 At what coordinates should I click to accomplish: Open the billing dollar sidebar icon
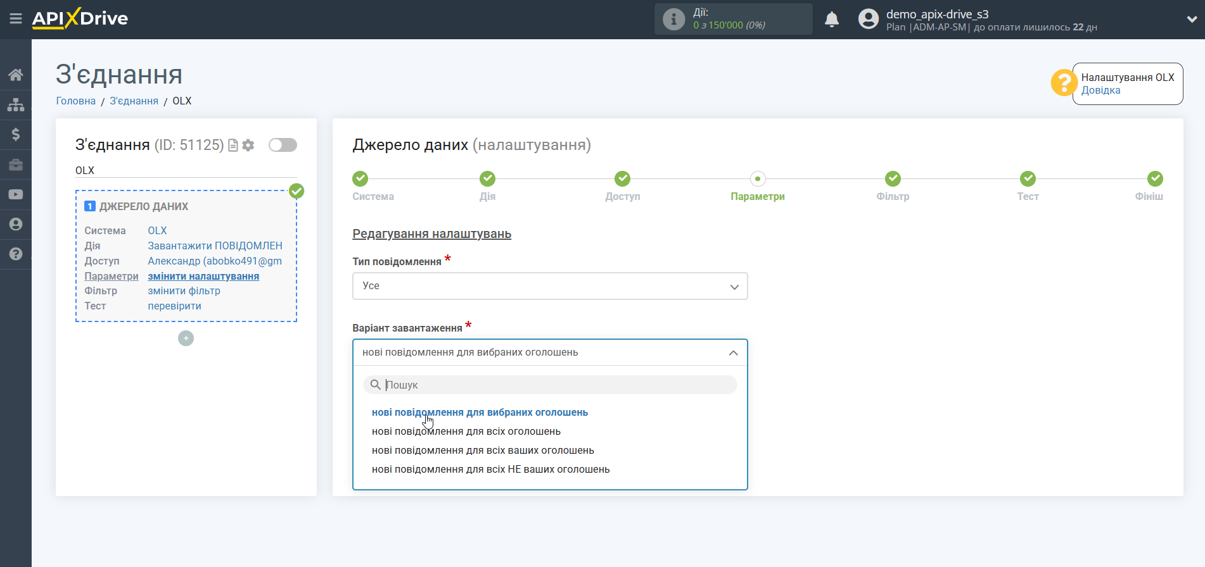(16, 134)
